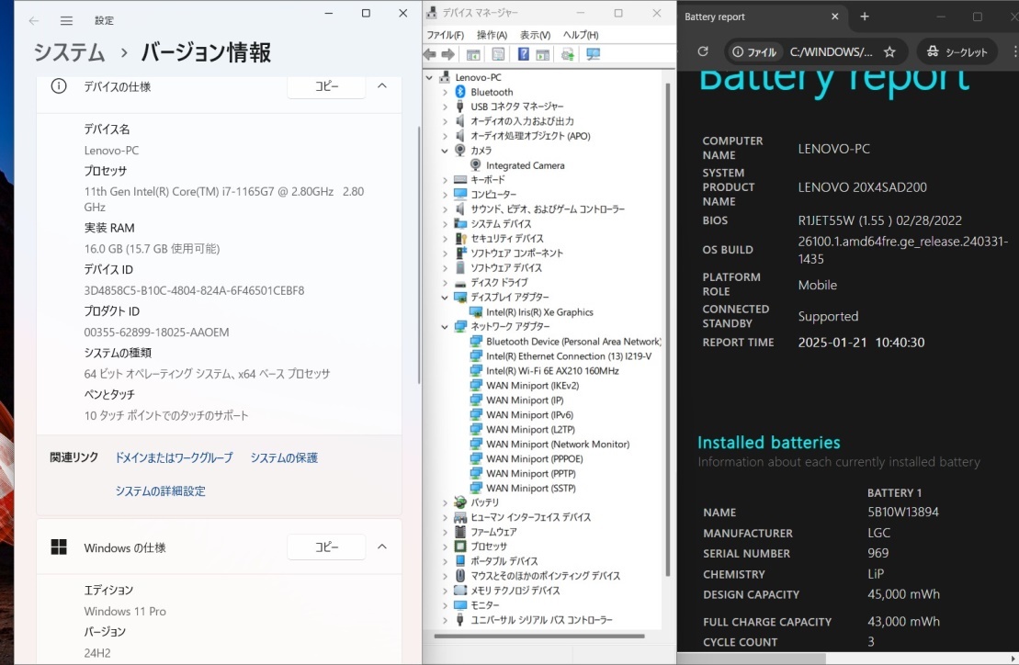
Task: Select WAN Miniport (IKEv2) entry
Action: (x=532, y=385)
